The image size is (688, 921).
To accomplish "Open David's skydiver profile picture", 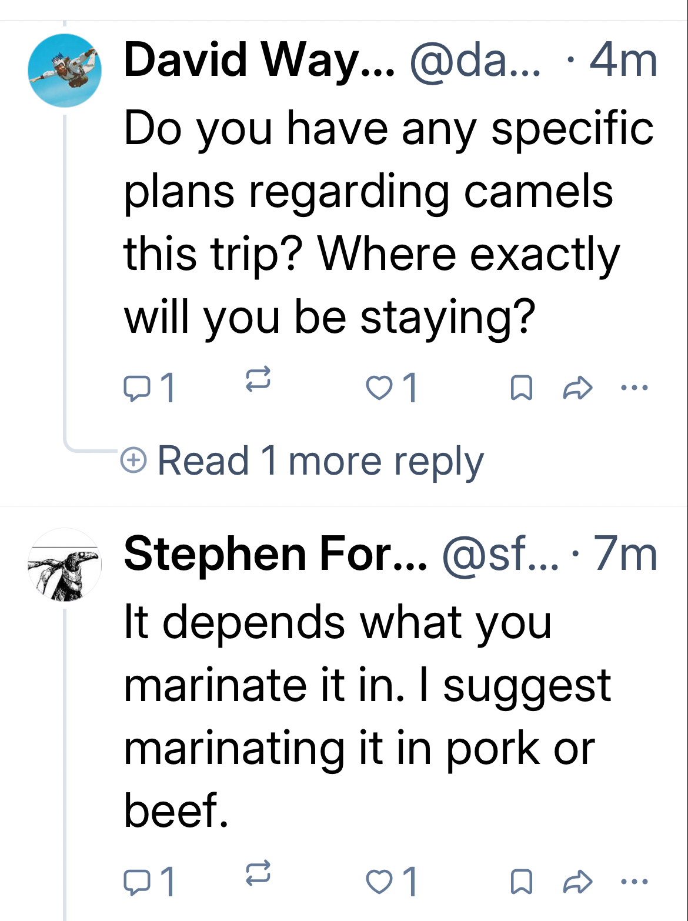I will pyautogui.click(x=65, y=71).
